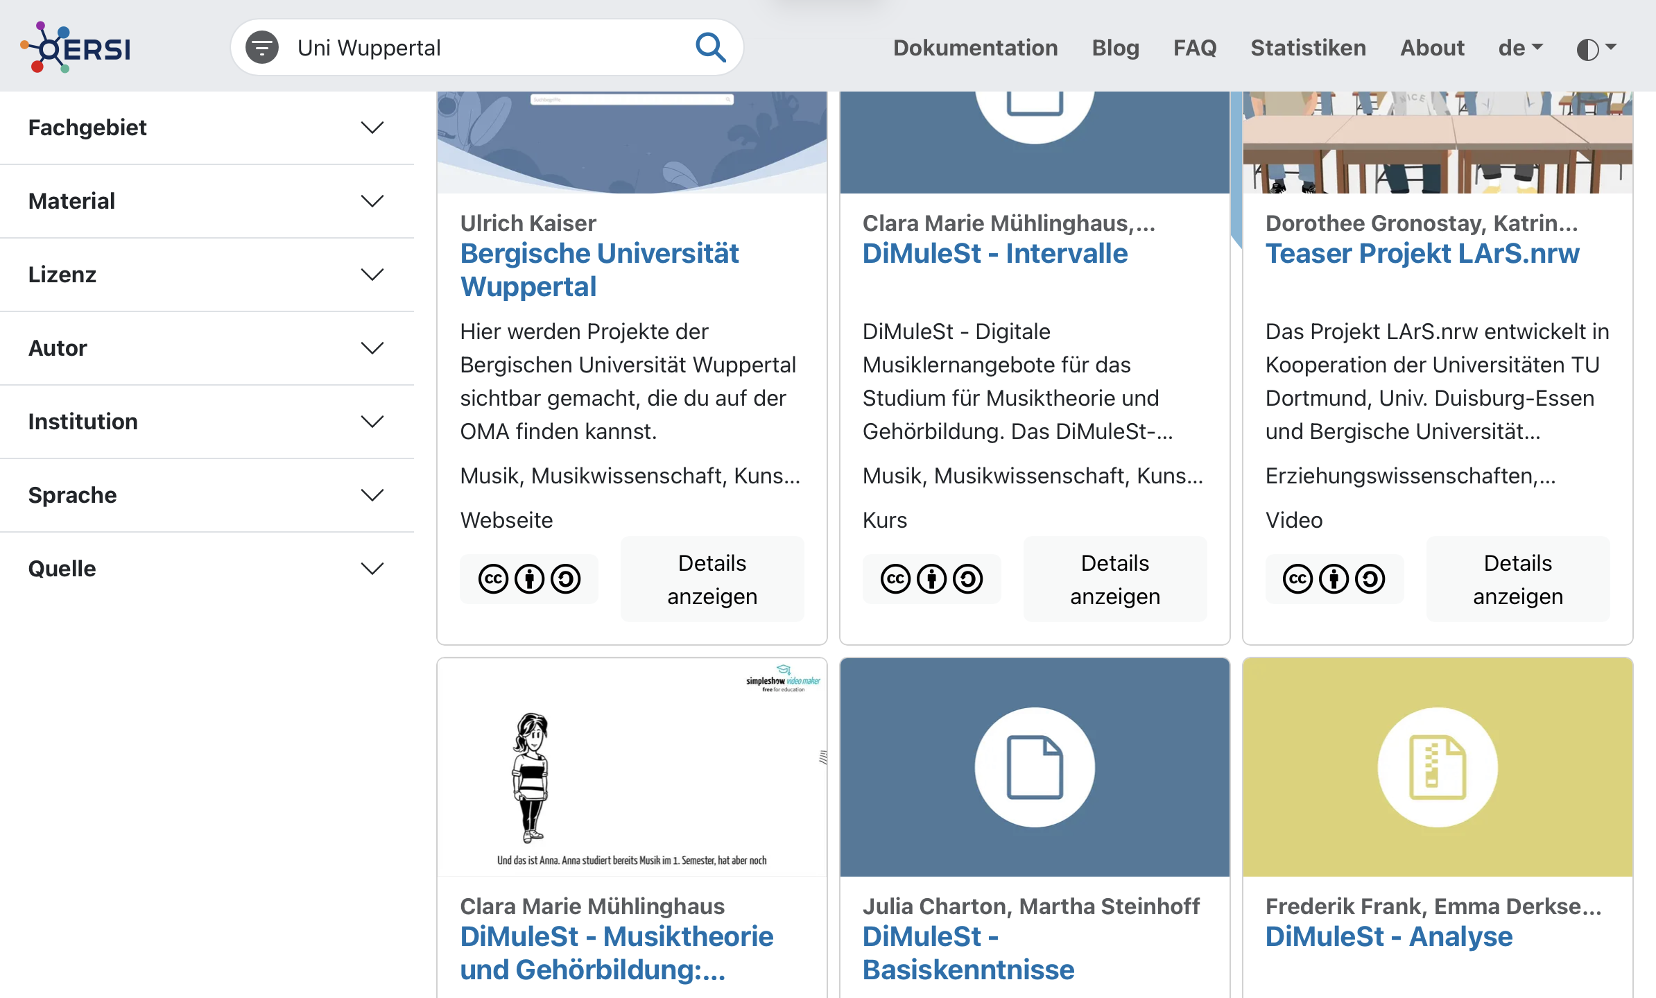Open the Statistiken menu item

1308,48
